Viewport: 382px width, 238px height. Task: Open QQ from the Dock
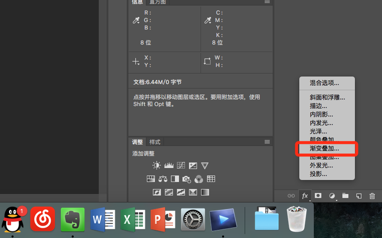tap(13, 219)
